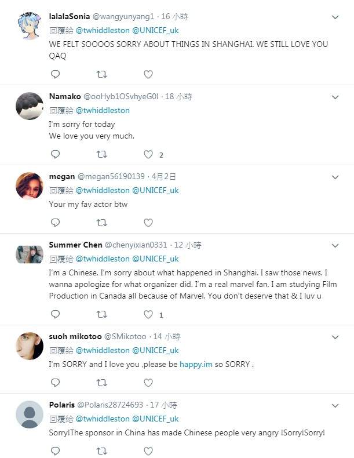Retweet megan's fav actor tweet
Viewport: 354px width, 458px height.
tap(101, 222)
